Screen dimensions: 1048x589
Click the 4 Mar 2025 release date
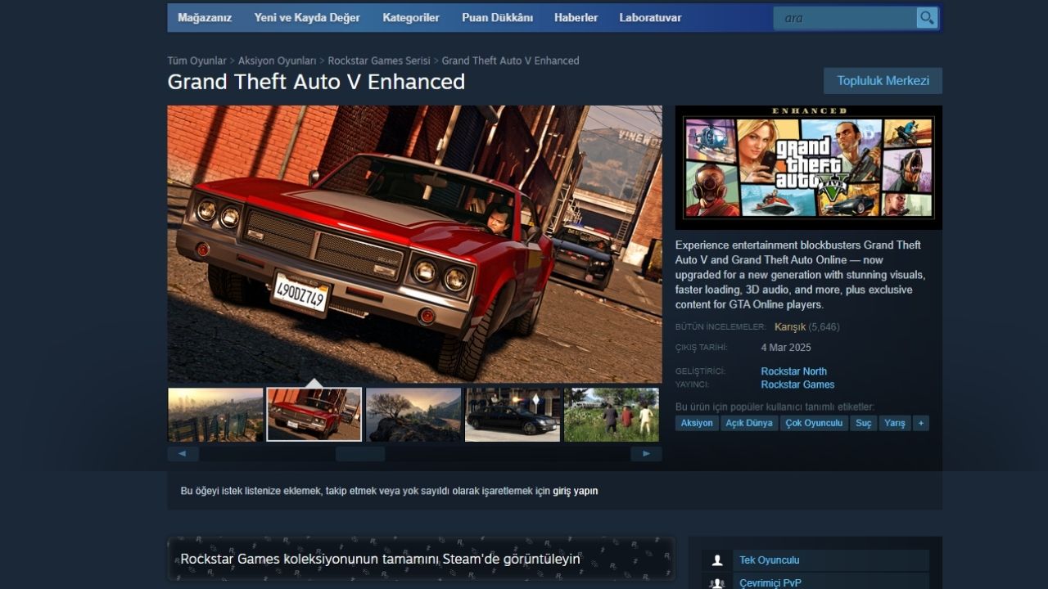tap(786, 348)
